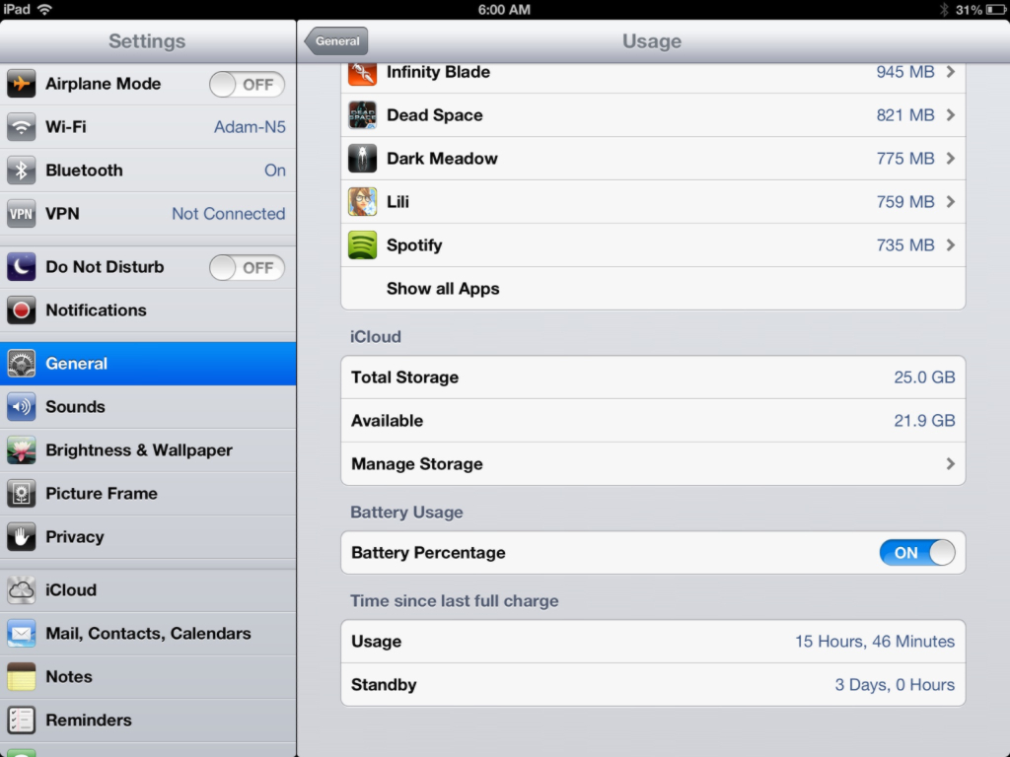
Task: Tap the Infinity Blade app icon
Action: click(x=363, y=73)
